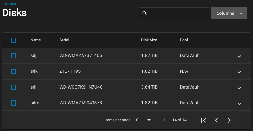Show details of disk sdl
This screenshot has width=253, height=131.
239,88
